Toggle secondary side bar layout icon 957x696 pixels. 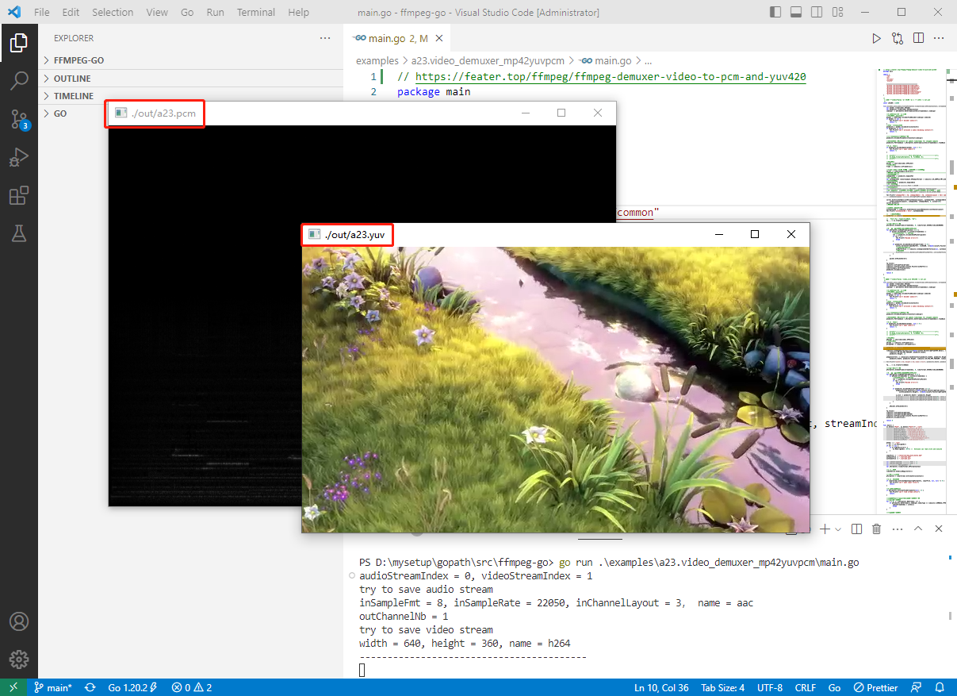[x=817, y=12]
